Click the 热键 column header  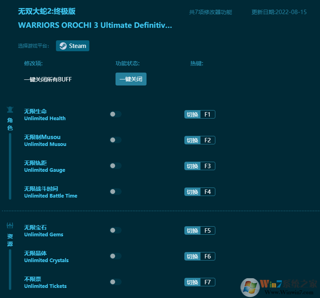pos(197,63)
